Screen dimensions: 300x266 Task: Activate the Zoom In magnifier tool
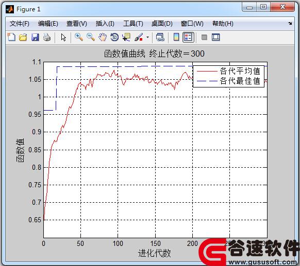[x=79, y=37]
